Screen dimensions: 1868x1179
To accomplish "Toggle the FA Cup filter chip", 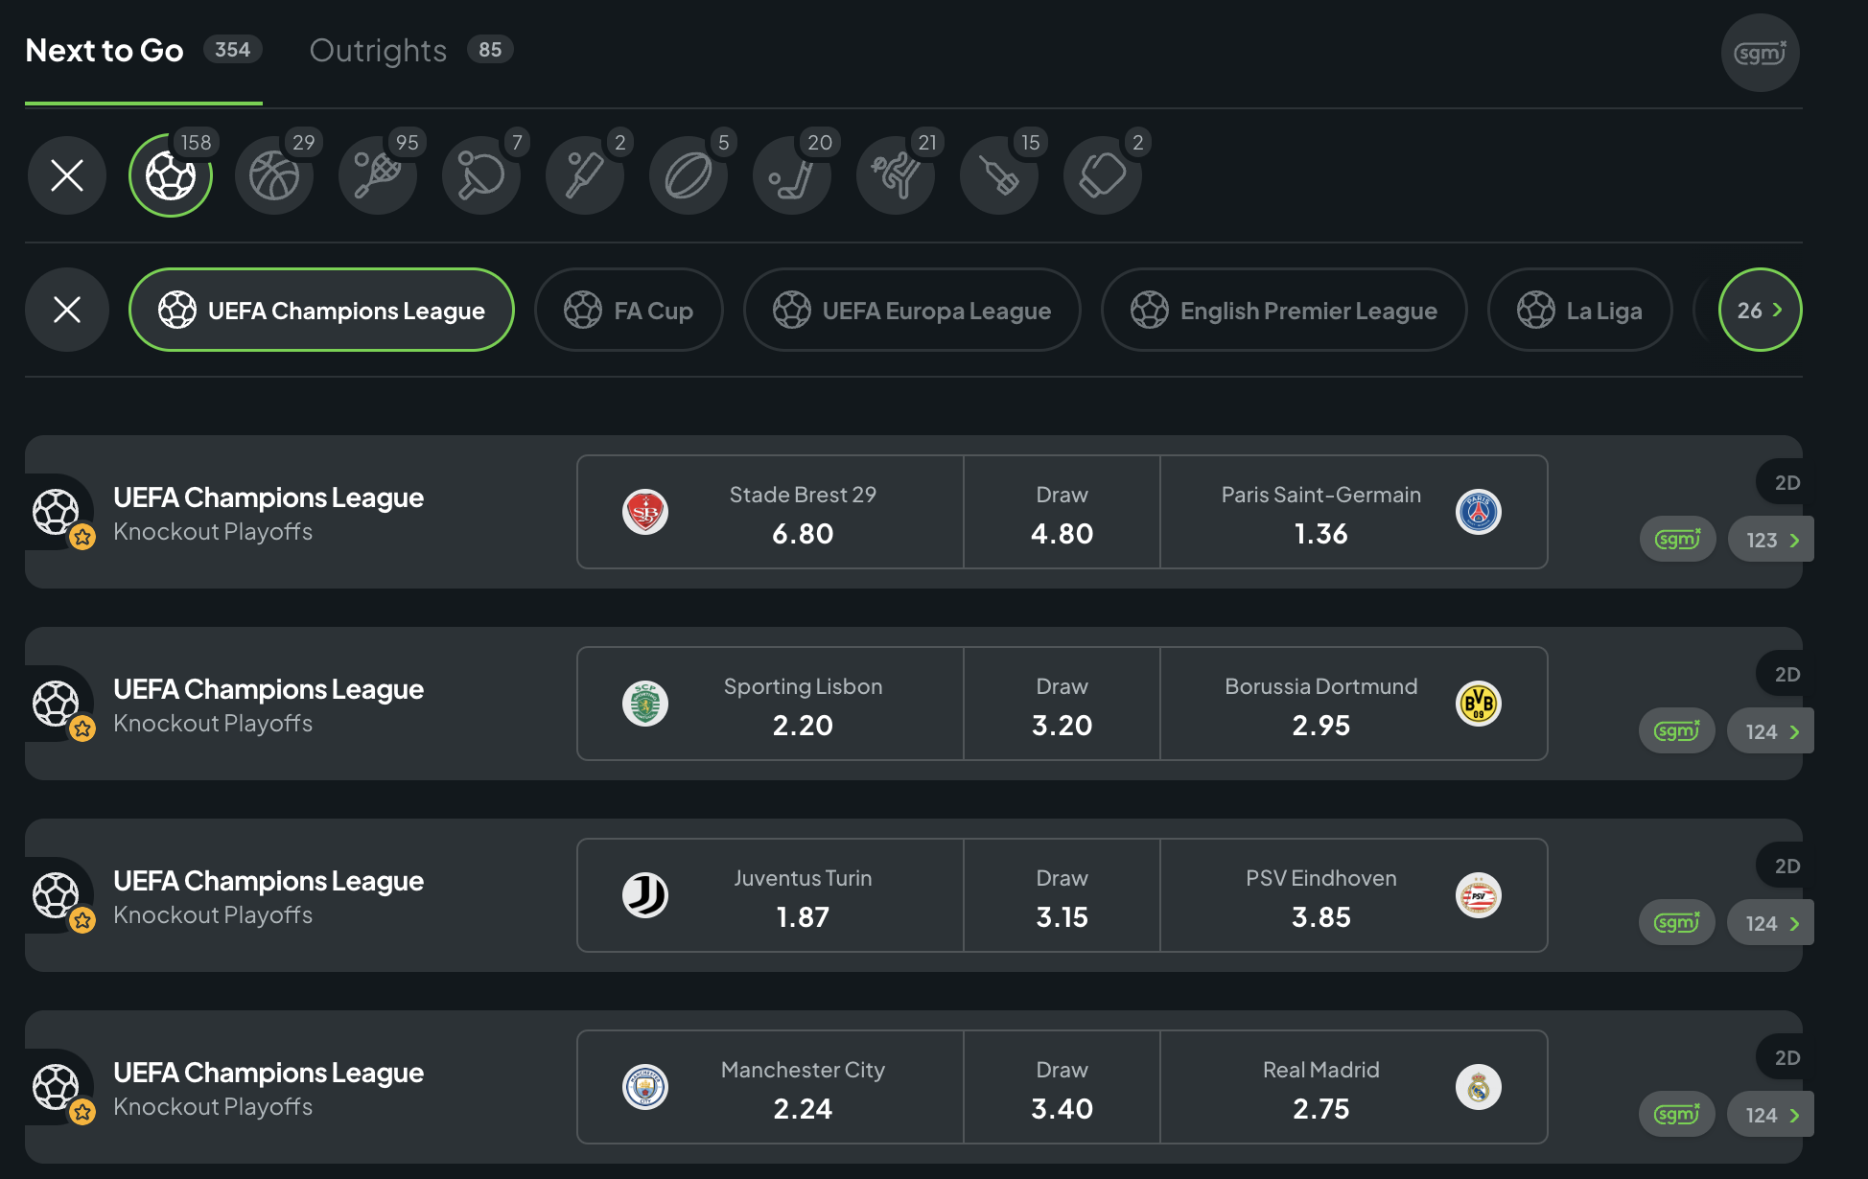I will click(x=629, y=310).
